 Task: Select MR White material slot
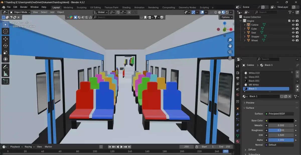266,85
